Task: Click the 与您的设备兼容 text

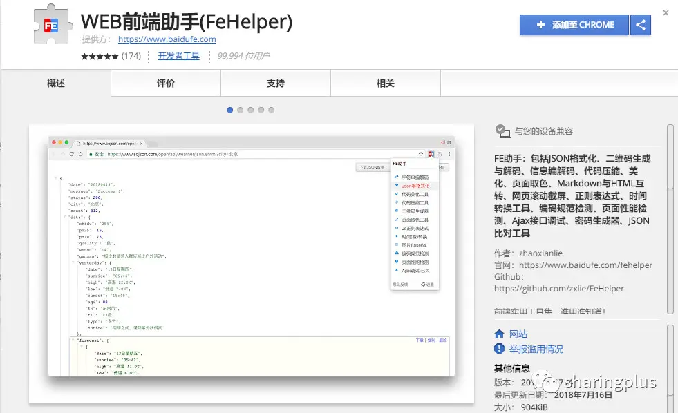Action: coord(543,131)
